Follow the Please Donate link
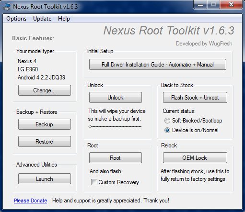The height and width of the screenshot is (212, 245). 31,201
